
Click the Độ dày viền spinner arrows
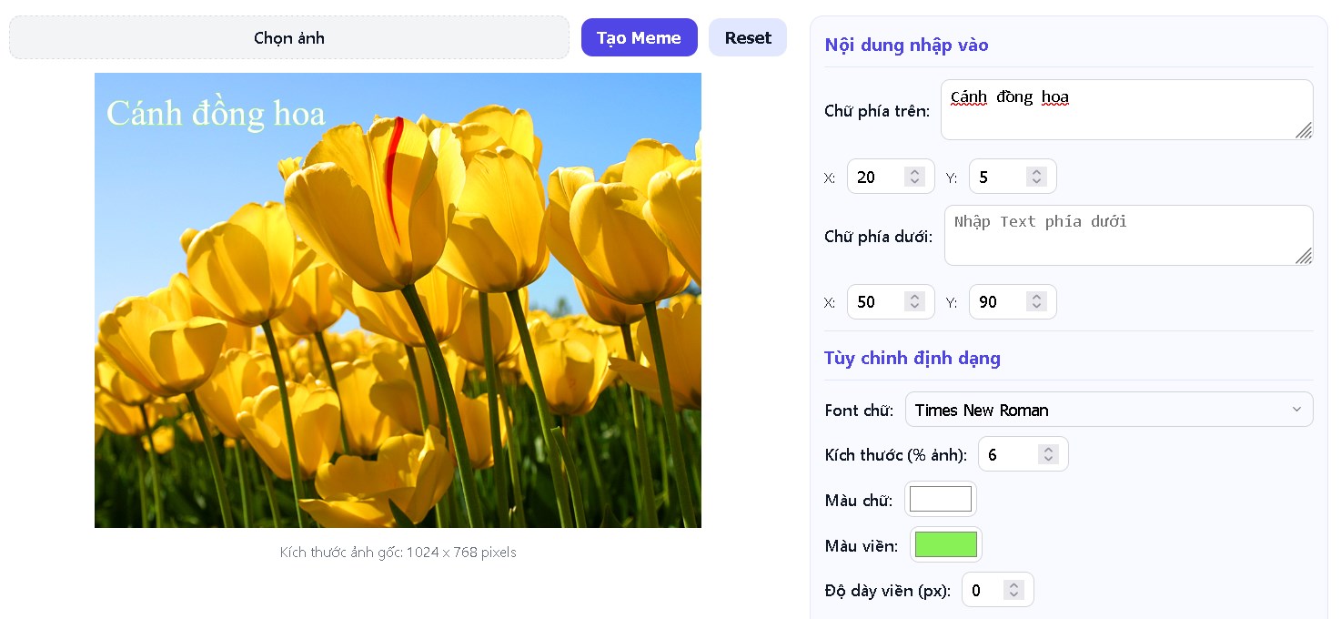tap(1013, 590)
